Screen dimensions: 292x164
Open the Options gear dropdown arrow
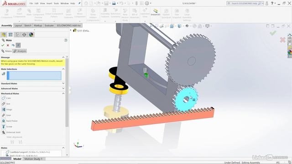pyautogui.click(x=151, y=3)
